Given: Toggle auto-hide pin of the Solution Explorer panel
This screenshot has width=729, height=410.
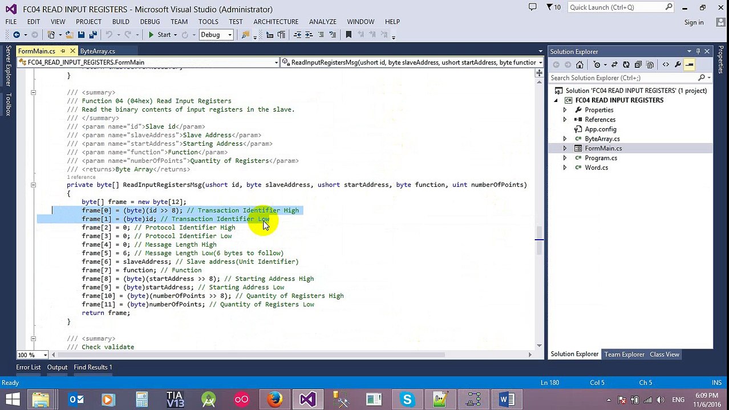Looking at the screenshot, I should coord(698,51).
